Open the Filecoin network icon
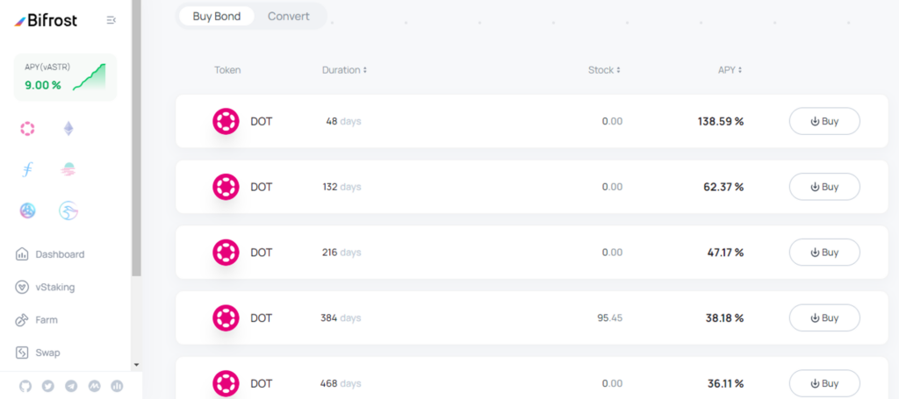Viewport: 899px width, 399px height. [x=27, y=169]
